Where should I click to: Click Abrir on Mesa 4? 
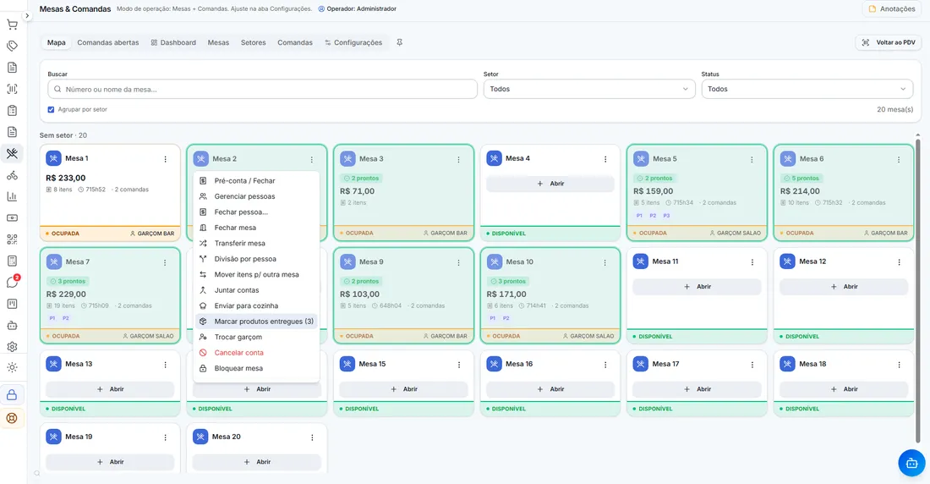[x=550, y=184]
